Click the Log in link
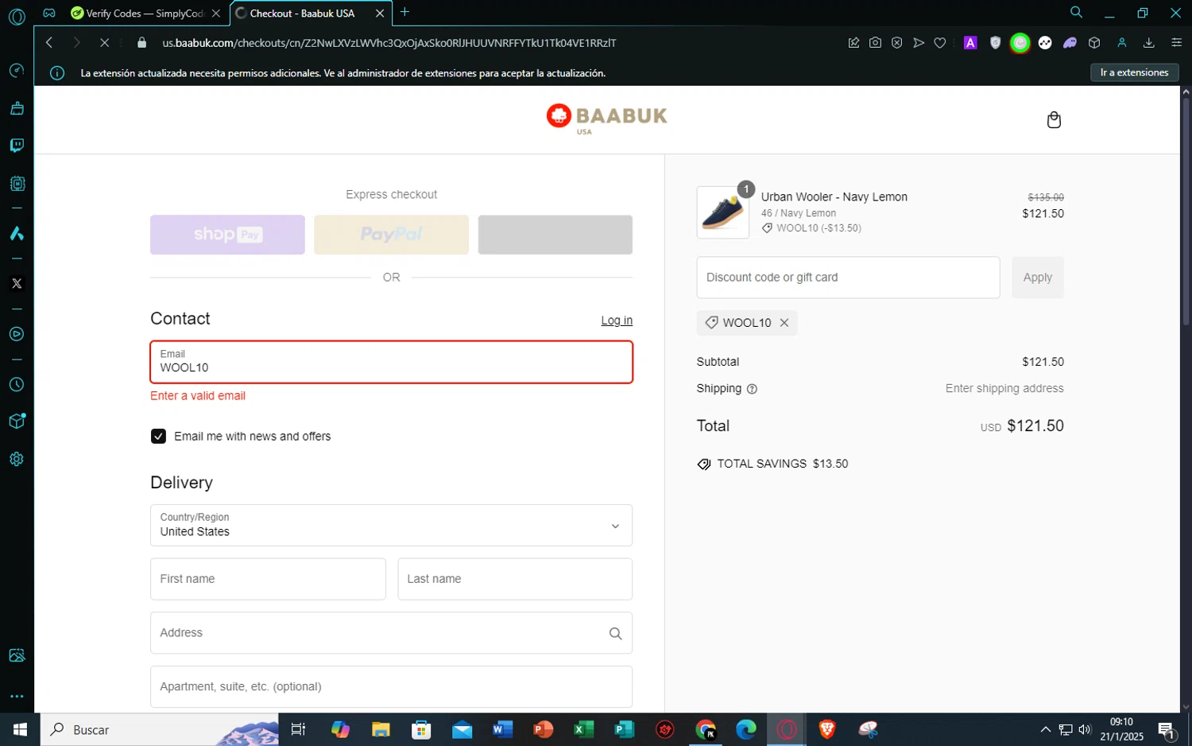 (617, 321)
